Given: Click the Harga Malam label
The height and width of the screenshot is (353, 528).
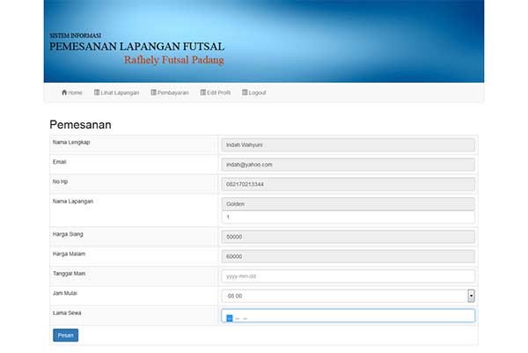Looking at the screenshot, I should (x=69, y=254).
